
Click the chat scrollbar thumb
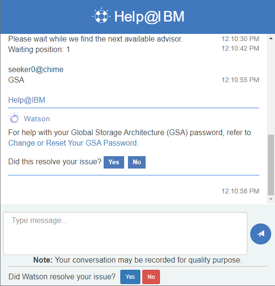pos(271,165)
